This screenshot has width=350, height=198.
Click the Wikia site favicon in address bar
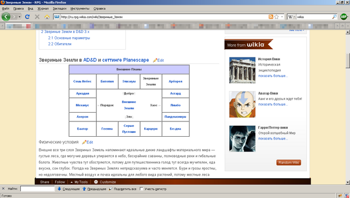57,17
